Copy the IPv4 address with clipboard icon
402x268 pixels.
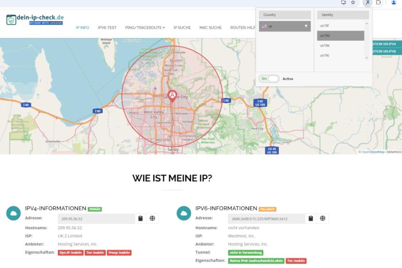pos(141,219)
